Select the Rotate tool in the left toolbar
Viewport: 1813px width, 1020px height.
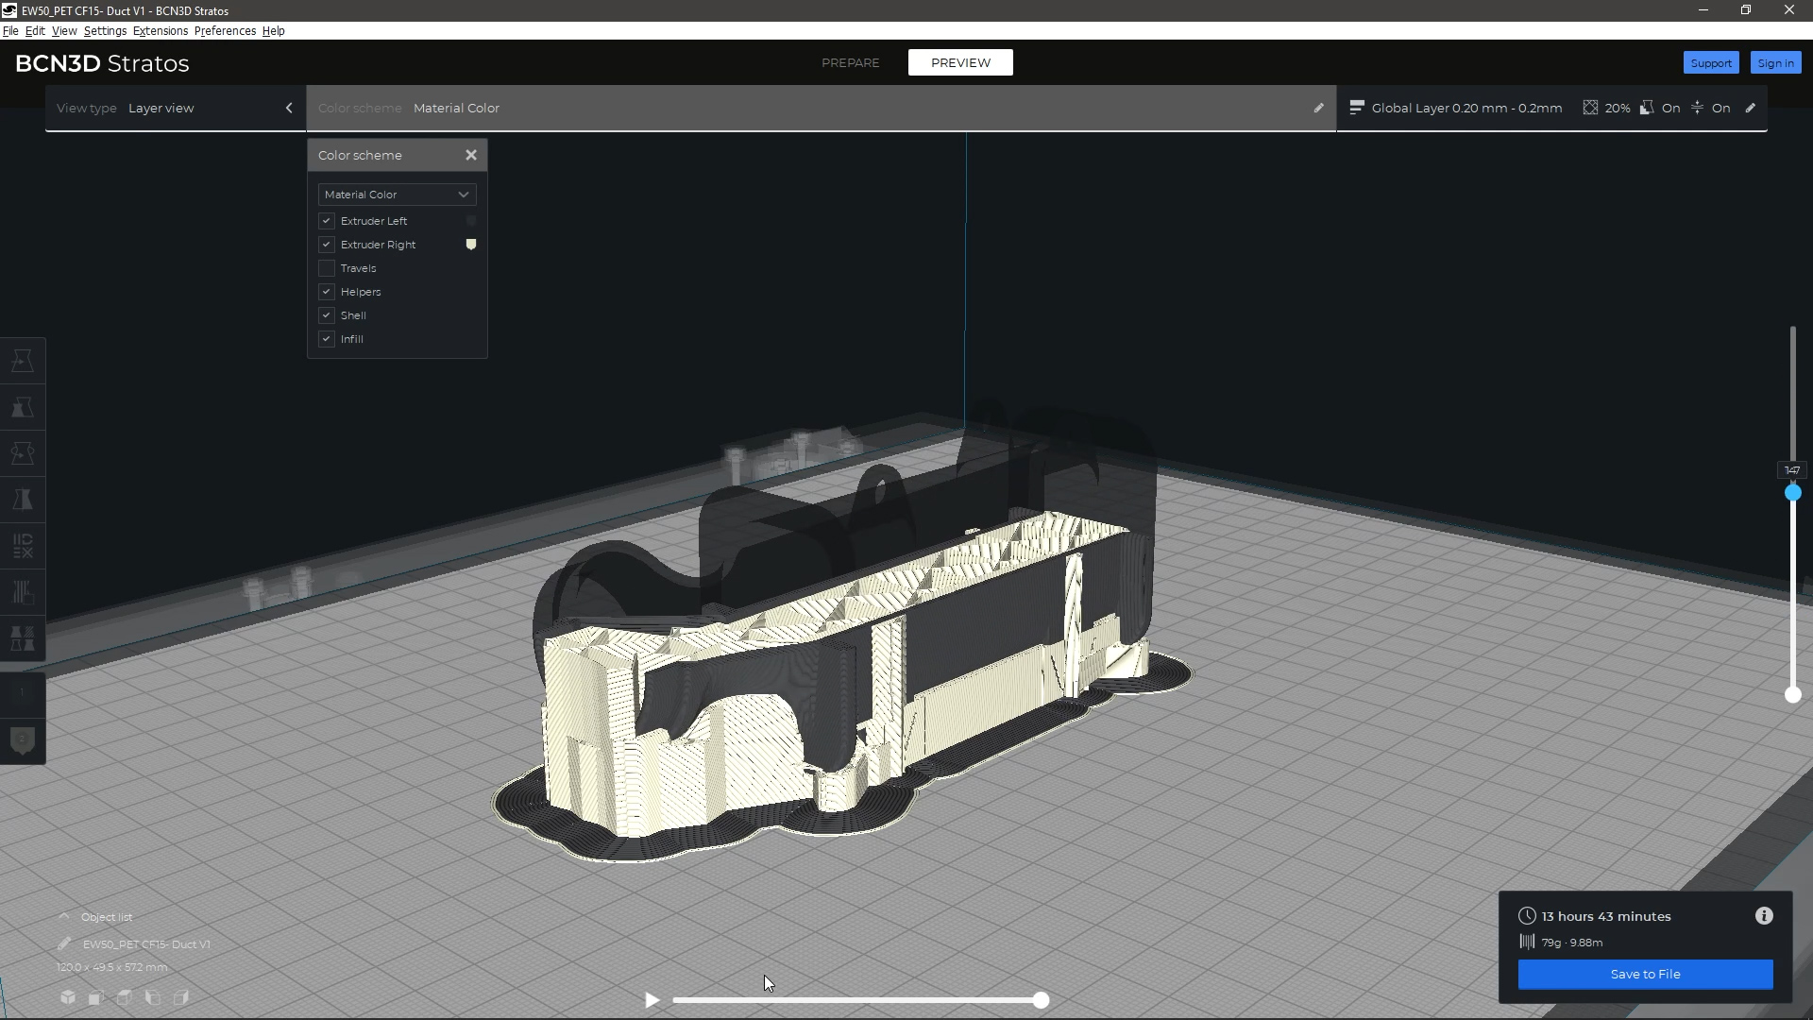[23, 453]
